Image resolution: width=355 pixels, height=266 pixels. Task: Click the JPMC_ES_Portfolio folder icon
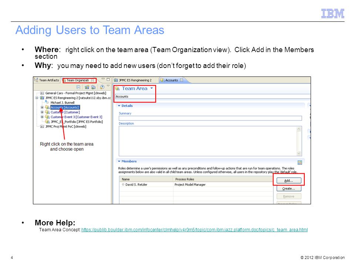tap(47, 122)
